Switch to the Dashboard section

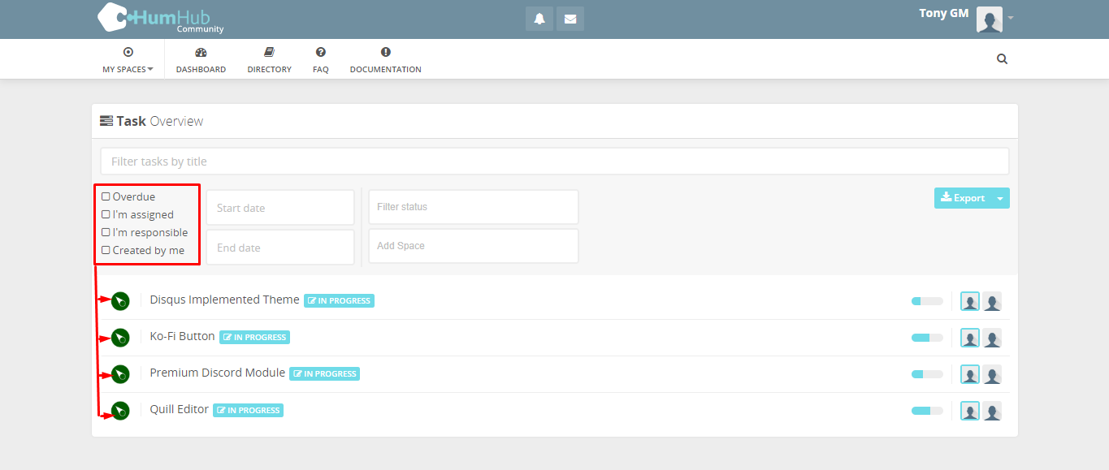point(201,58)
